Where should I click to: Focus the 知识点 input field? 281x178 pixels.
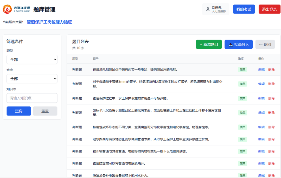(x=32, y=98)
